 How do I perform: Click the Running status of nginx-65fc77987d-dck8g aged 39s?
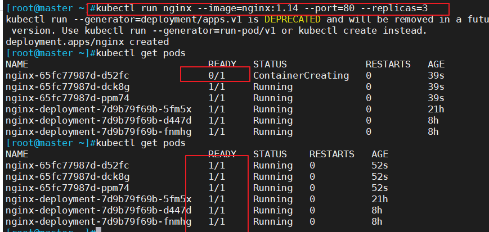coord(272,87)
